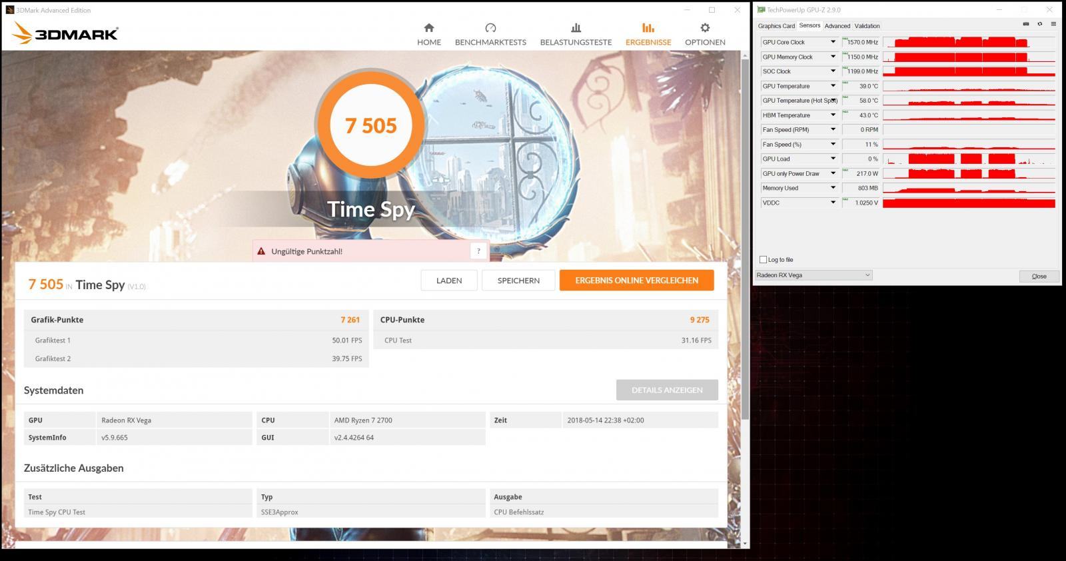Minimize the 3DMark window

click(x=687, y=10)
